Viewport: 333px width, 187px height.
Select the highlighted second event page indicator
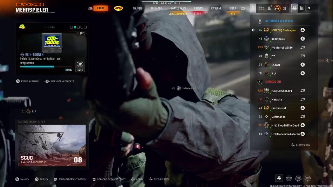(x=75, y=27)
